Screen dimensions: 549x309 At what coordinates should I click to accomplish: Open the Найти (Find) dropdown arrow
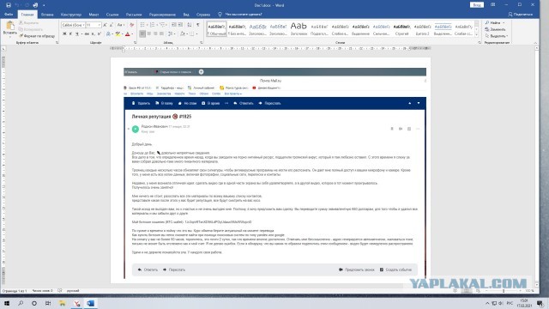(x=504, y=23)
